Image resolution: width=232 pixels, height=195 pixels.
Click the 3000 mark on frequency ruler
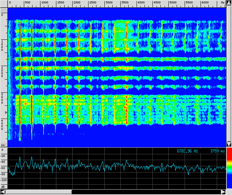pos(109,3)
